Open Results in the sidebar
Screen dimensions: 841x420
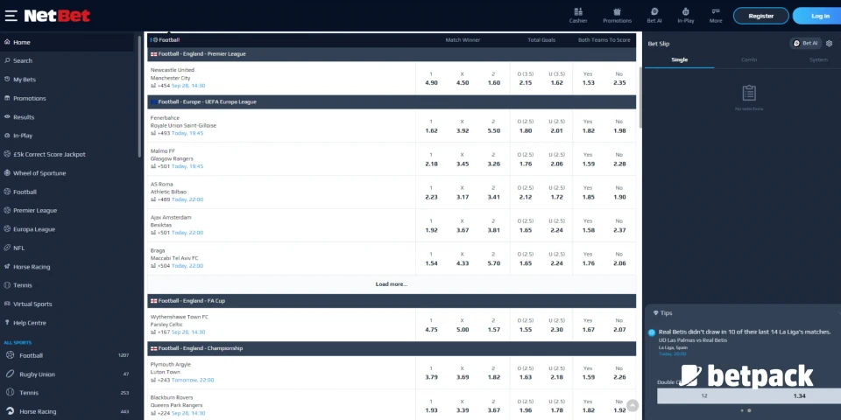pyautogui.click(x=67, y=117)
